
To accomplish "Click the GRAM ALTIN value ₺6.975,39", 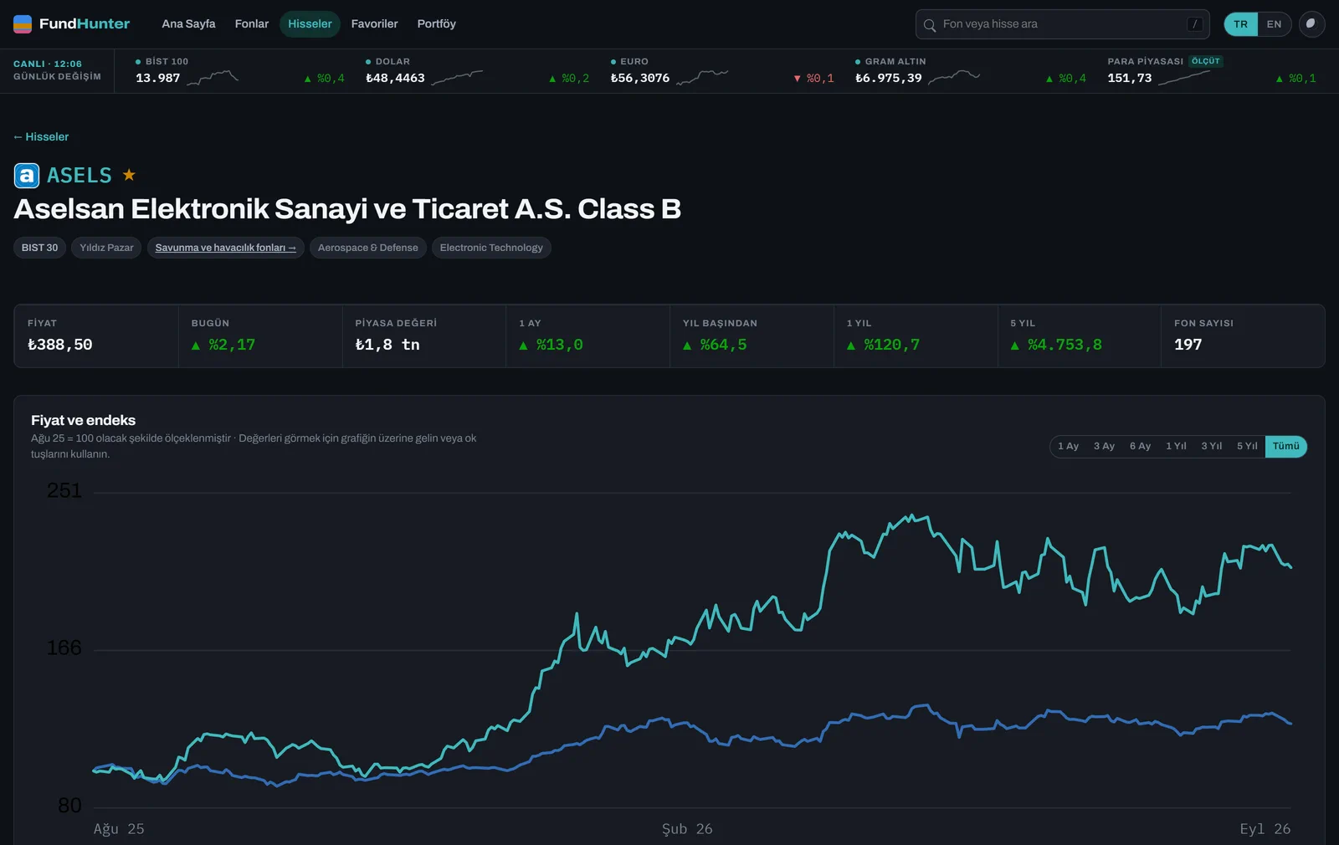I will click(x=889, y=78).
